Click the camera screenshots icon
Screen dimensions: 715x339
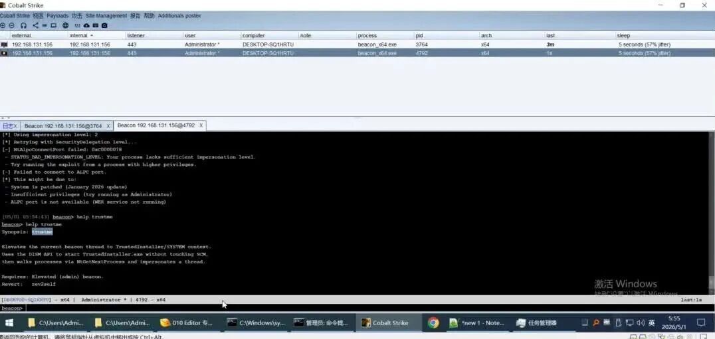pos(104,25)
